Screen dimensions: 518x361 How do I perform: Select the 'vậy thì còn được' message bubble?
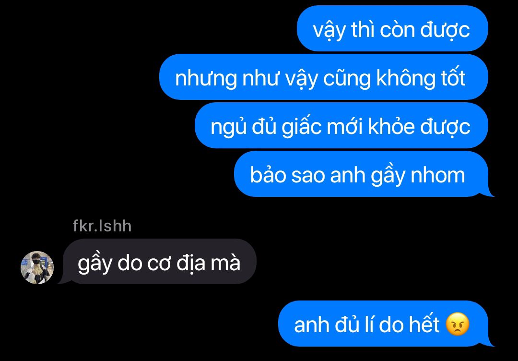392,29
